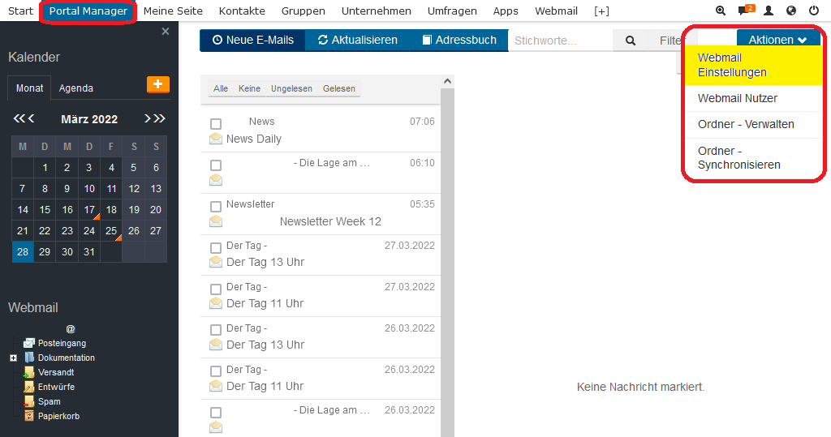The height and width of the screenshot is (437, 831).
Task: Open chat notifications with badge 2
Action: click(x=746, y=10)
